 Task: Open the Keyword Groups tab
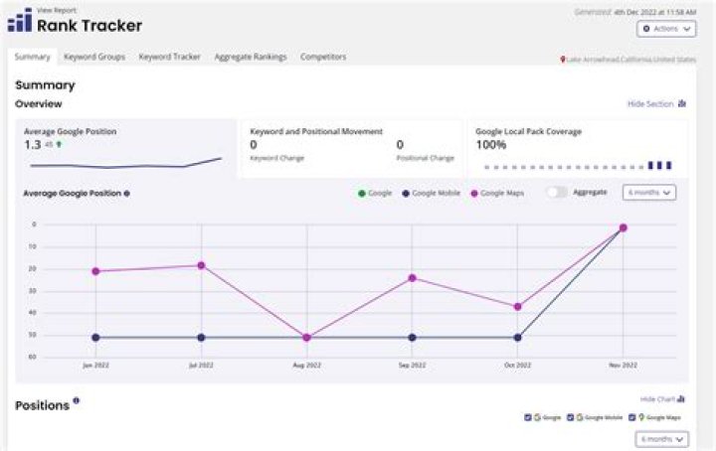point(94,57)
